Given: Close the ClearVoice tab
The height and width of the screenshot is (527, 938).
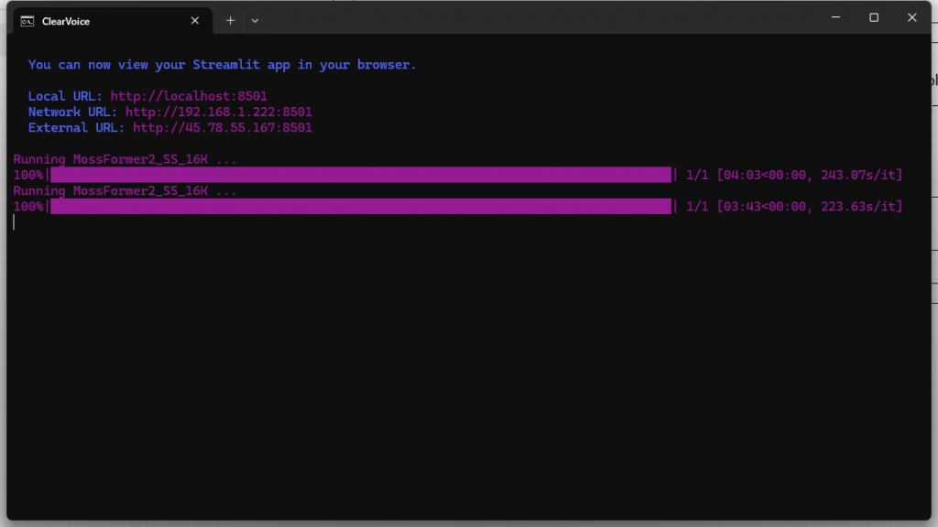Looking at the screenshot, I should 195,21.
